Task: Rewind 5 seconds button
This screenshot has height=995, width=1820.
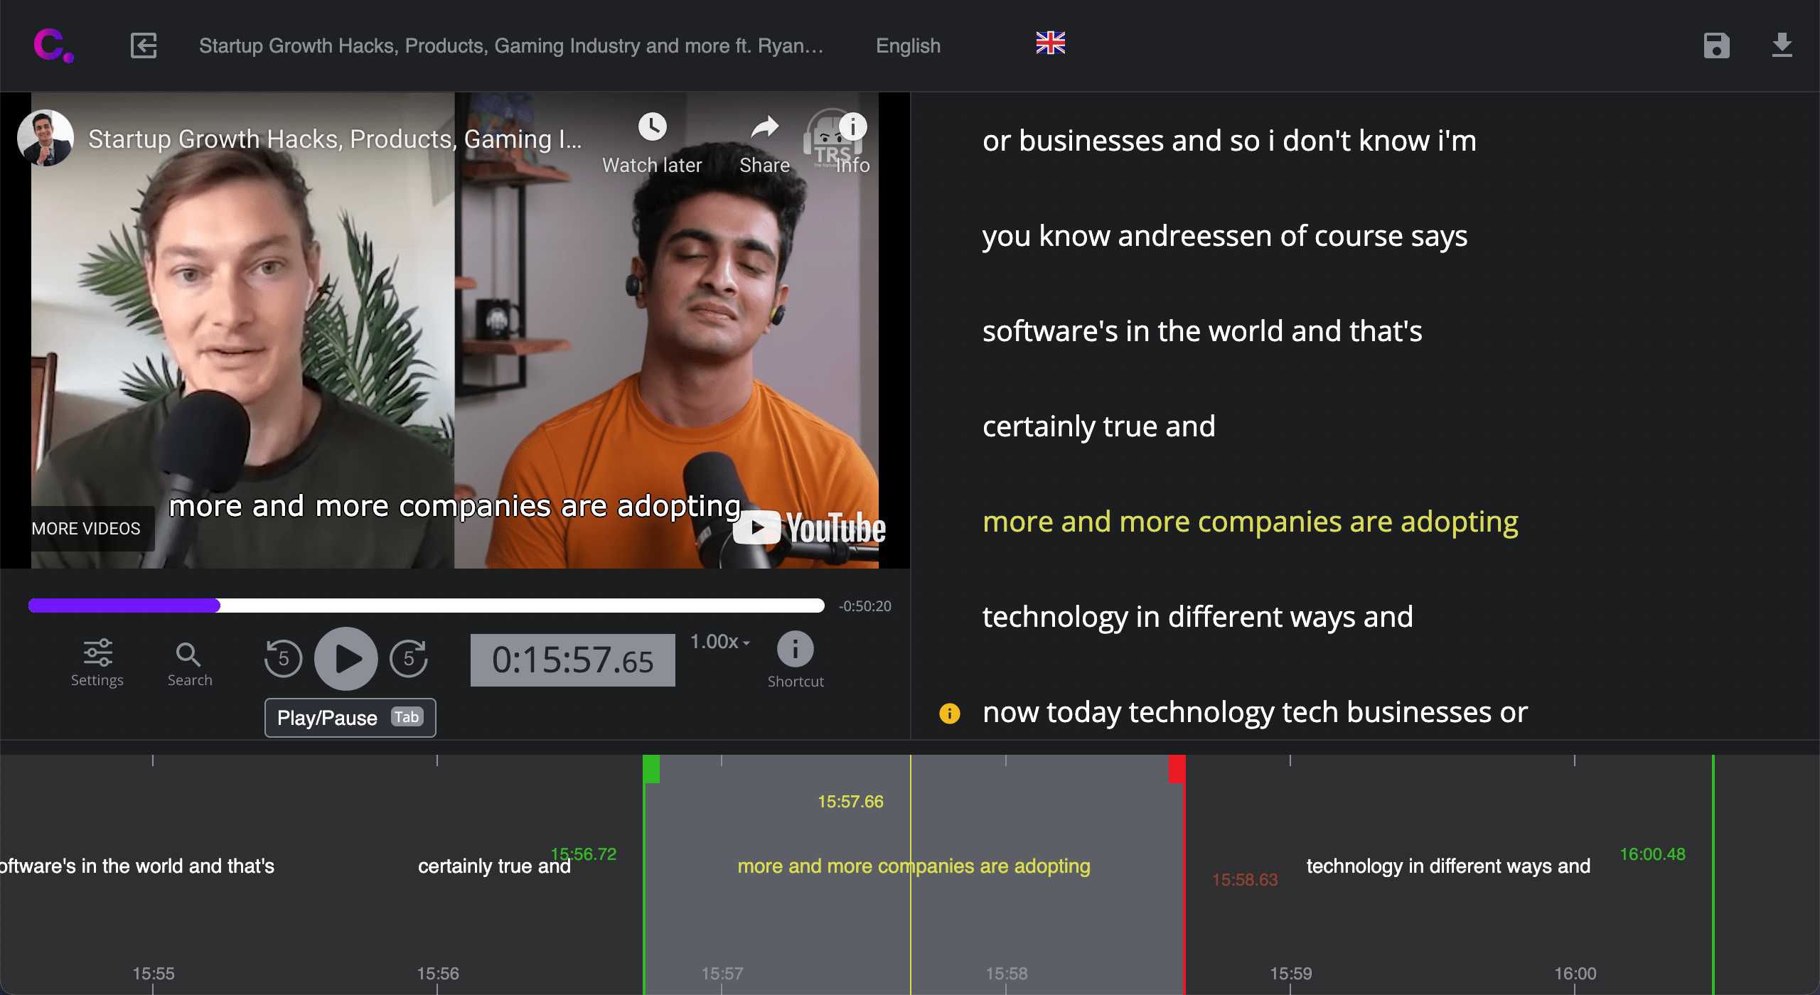Action: [x=283, y=659]
